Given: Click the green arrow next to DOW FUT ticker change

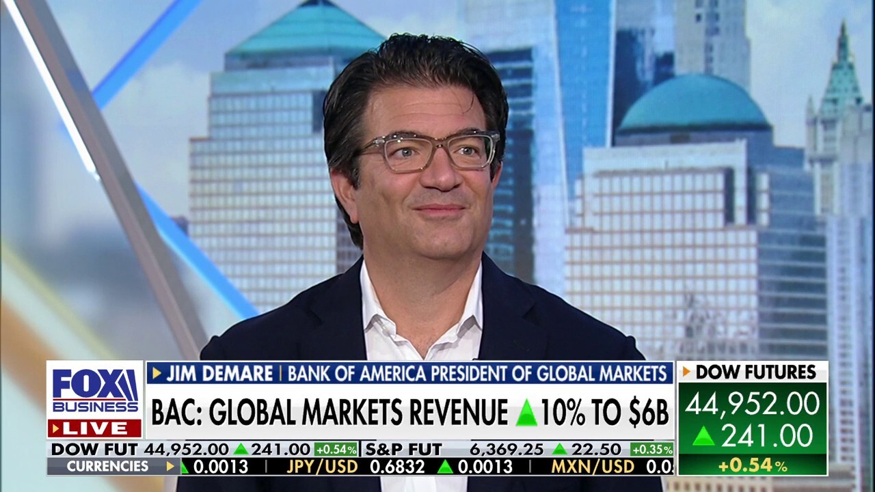Looking at the screenshot, I should tap(241, 449).
